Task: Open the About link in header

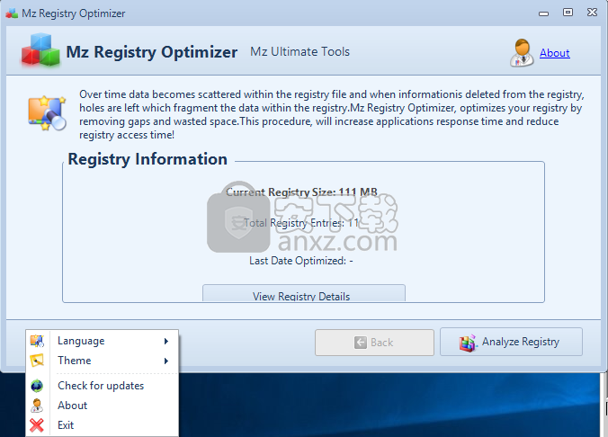Action: point(555,53)
